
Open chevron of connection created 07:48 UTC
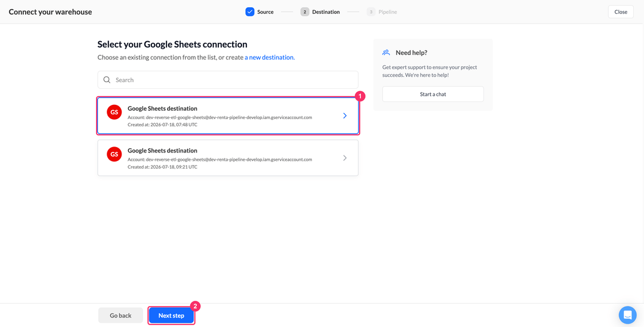(x=345, y=116)
